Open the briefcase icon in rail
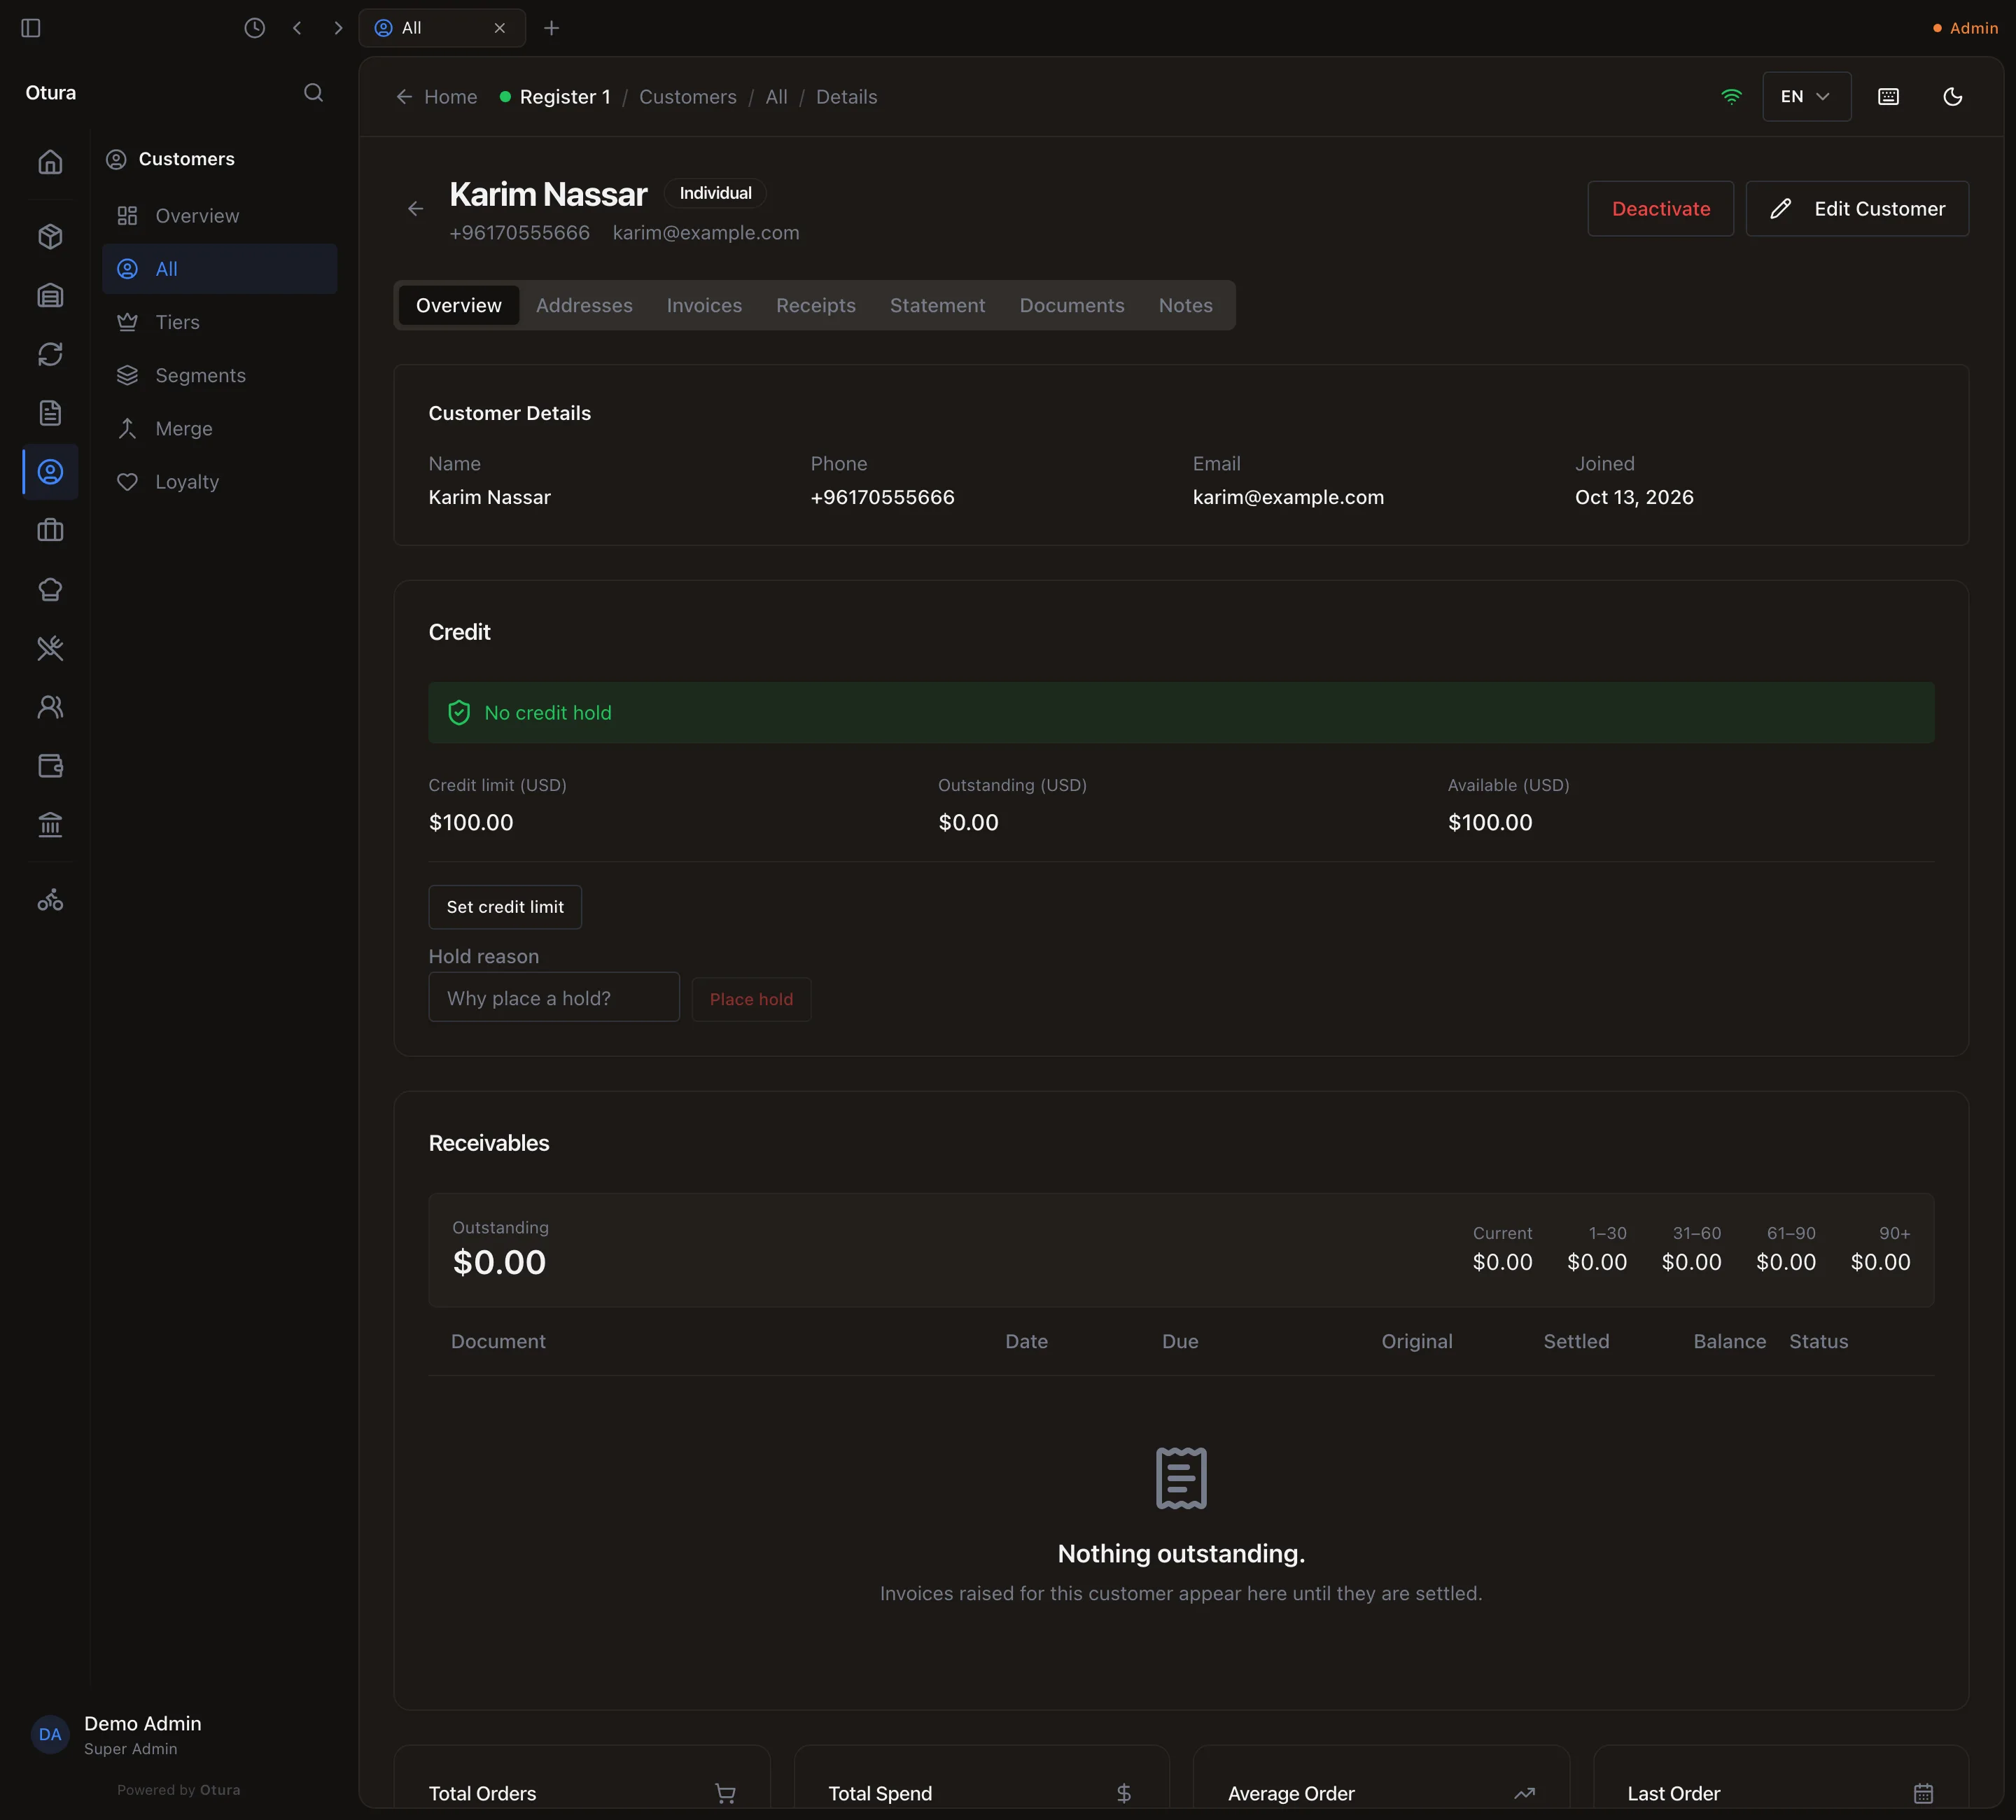Screen dimensions: 2016x1820 (50, 530)
